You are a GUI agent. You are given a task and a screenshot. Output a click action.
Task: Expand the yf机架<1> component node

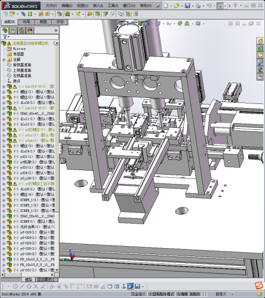pos(4,162)
